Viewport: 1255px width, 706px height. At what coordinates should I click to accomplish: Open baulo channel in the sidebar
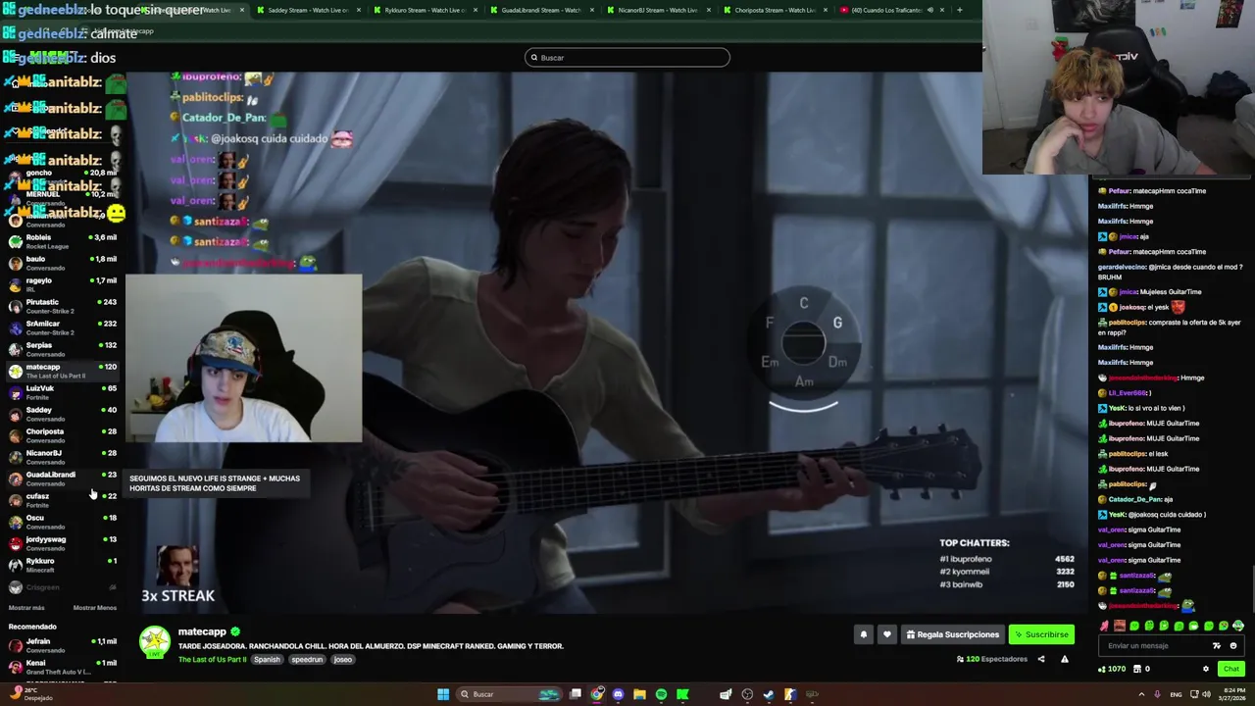point(61,263)
